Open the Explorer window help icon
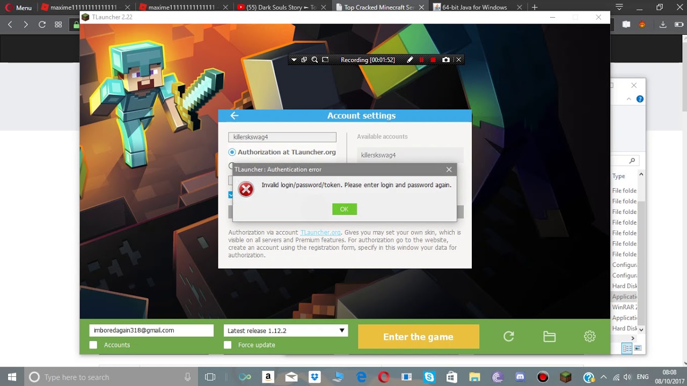This screenshot has height=386, width=687. [x=640, y=99]
